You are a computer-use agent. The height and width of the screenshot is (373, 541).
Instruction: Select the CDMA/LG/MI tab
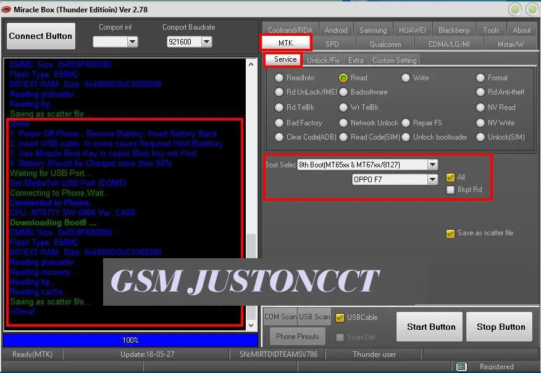pyautogui.click(x=449, y=44)
